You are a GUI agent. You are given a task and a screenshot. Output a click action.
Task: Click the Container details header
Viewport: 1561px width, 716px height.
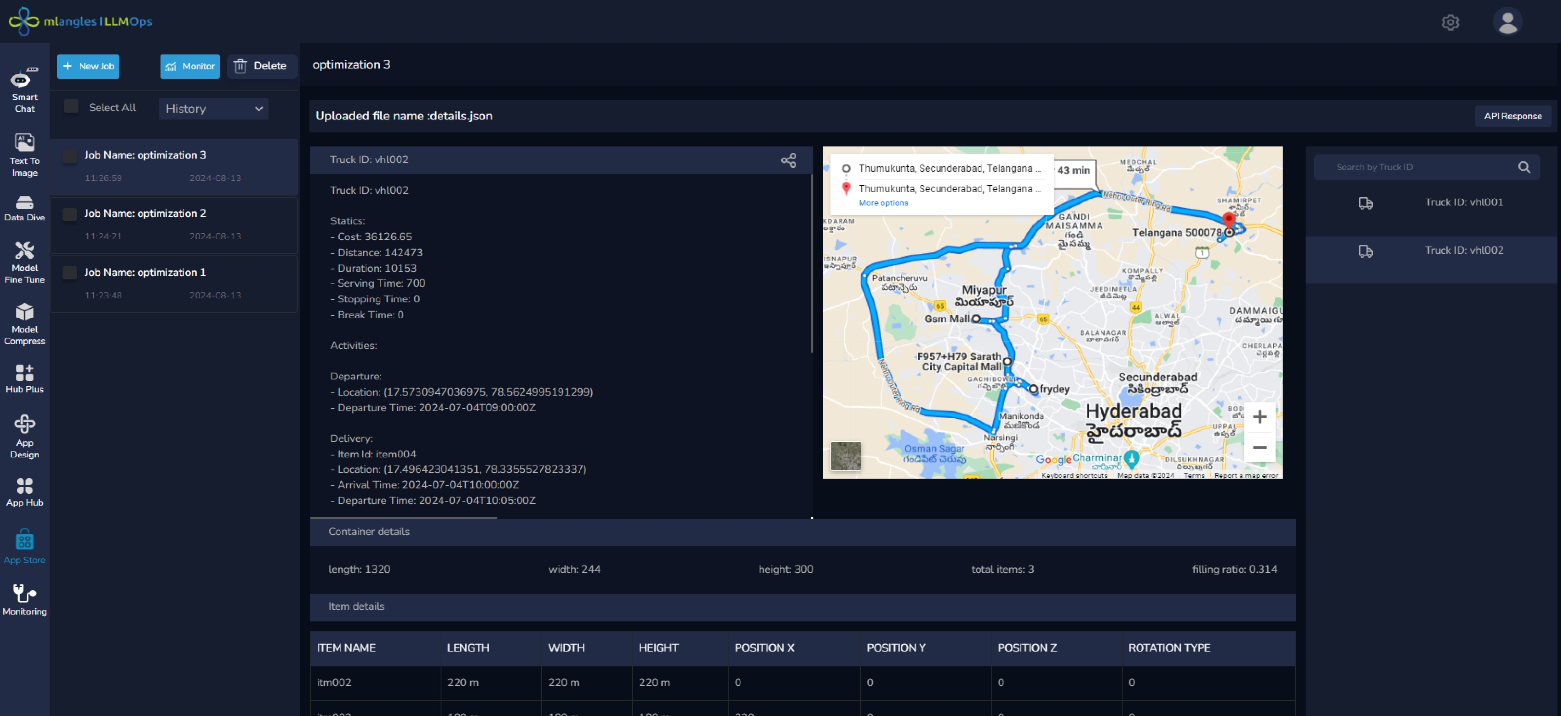pyautogui.click(x=802, y=532)
